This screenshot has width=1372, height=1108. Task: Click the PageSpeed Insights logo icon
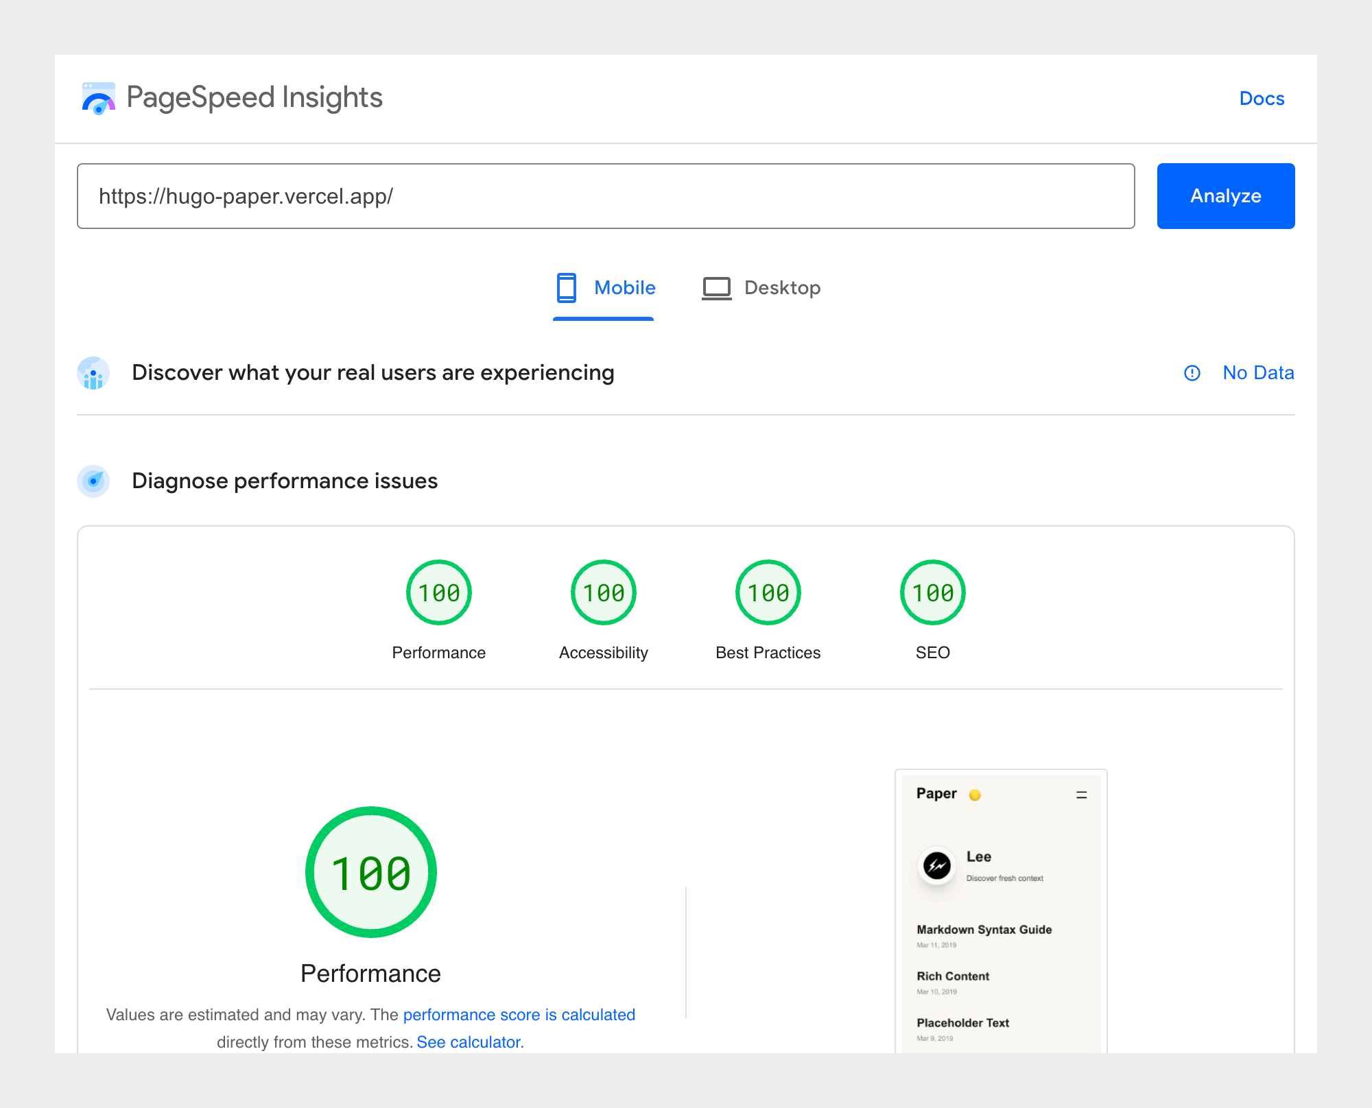(x=98, y=98)
